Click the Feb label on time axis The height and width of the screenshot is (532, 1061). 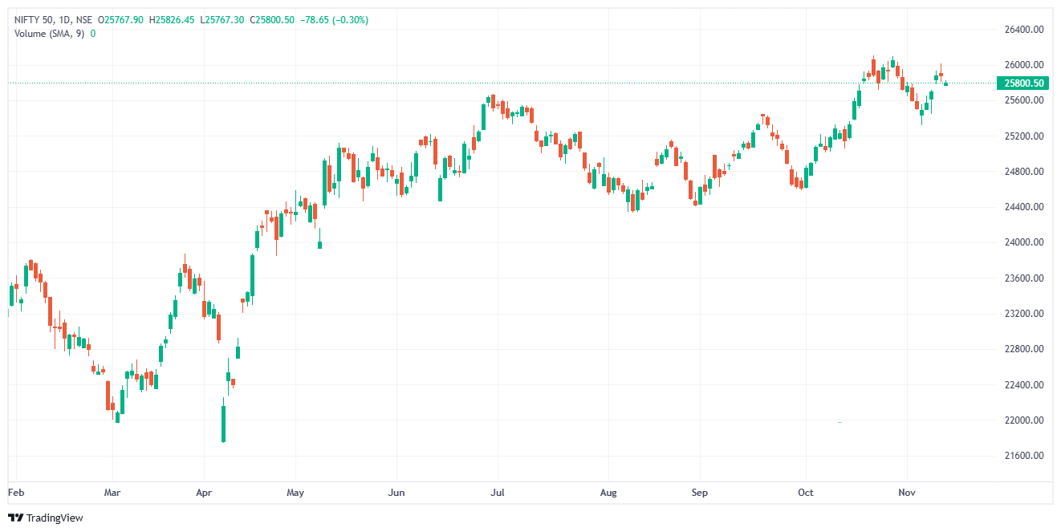[15, 493]
